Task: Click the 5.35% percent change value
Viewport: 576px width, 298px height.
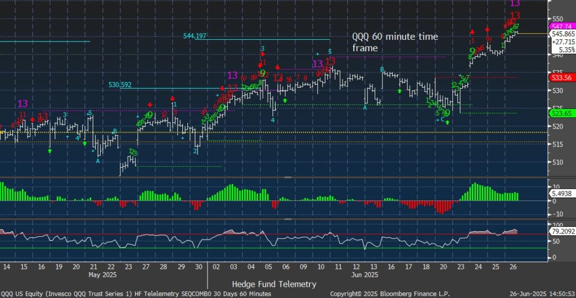Action: point(567,49)
